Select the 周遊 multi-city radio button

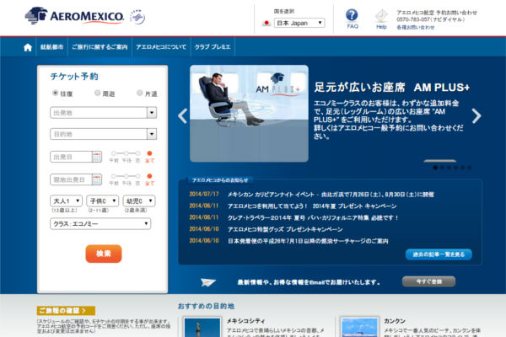point(98,93)
